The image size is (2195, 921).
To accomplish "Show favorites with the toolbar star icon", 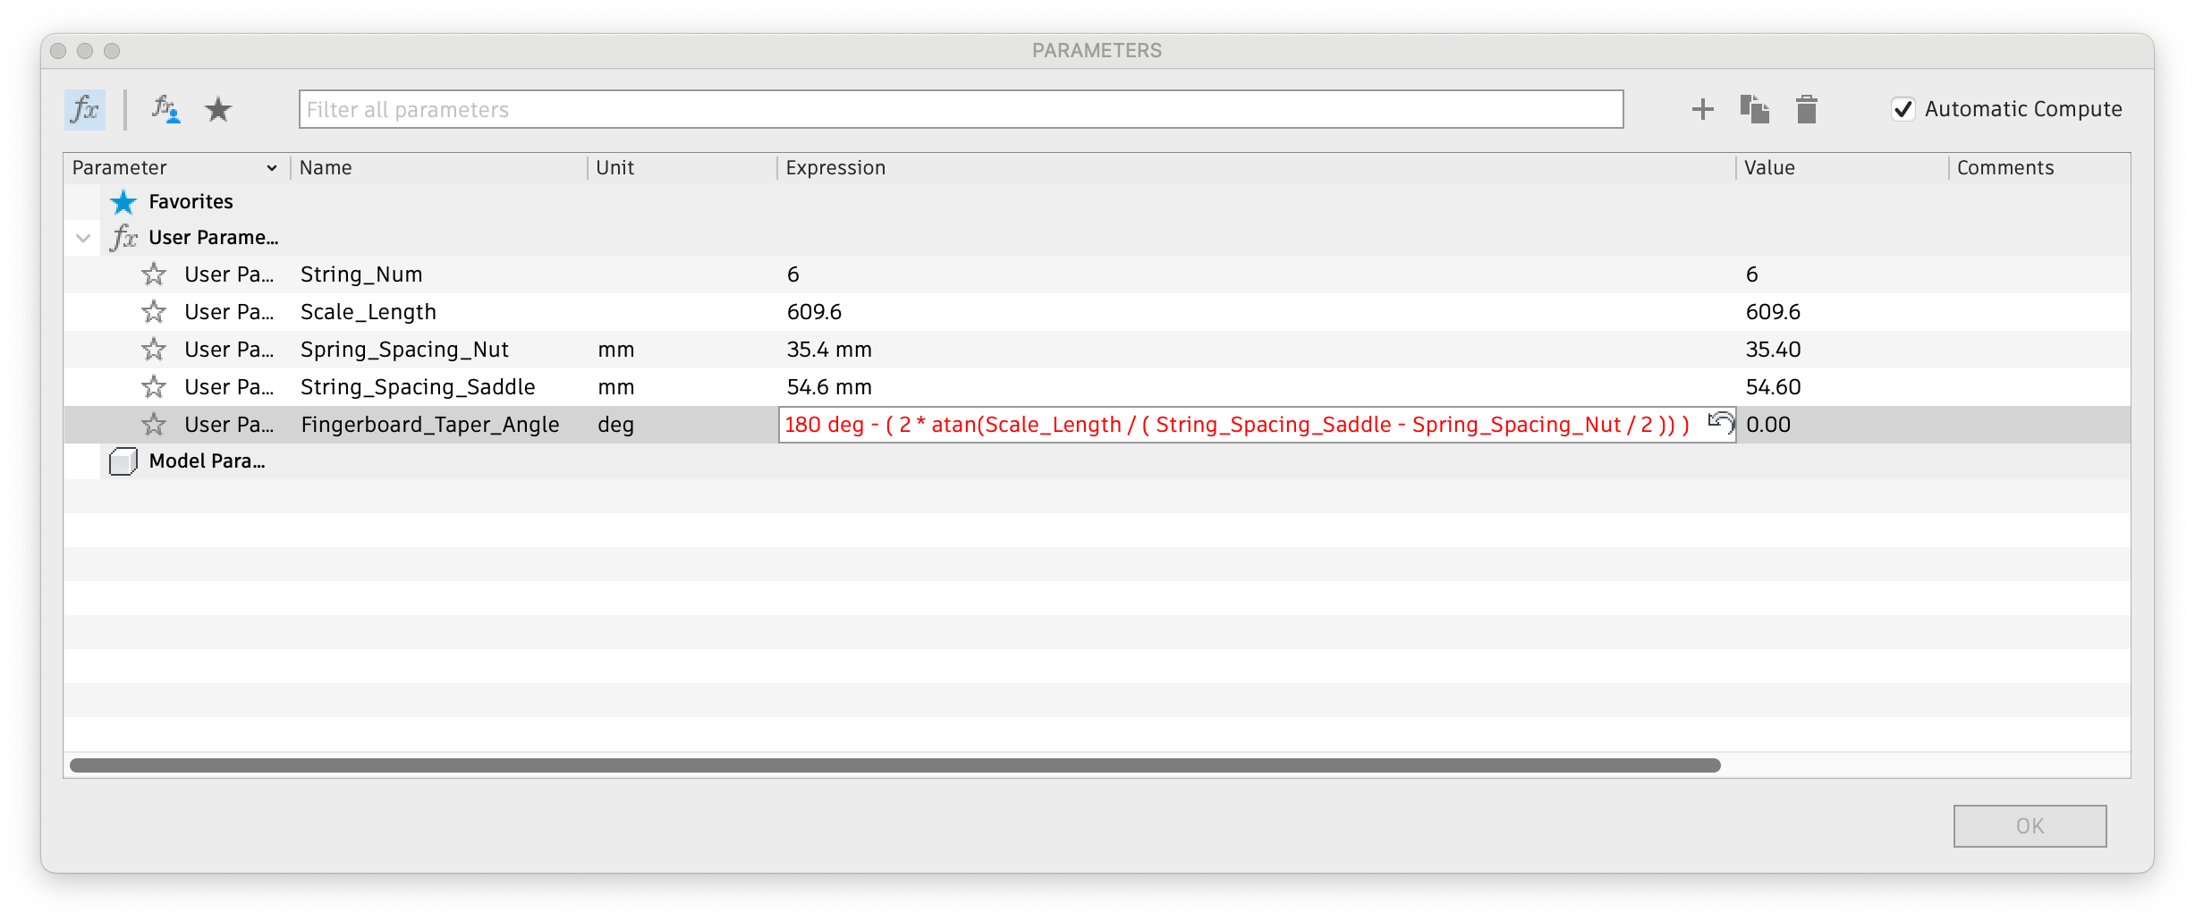I will coord(218,109).
